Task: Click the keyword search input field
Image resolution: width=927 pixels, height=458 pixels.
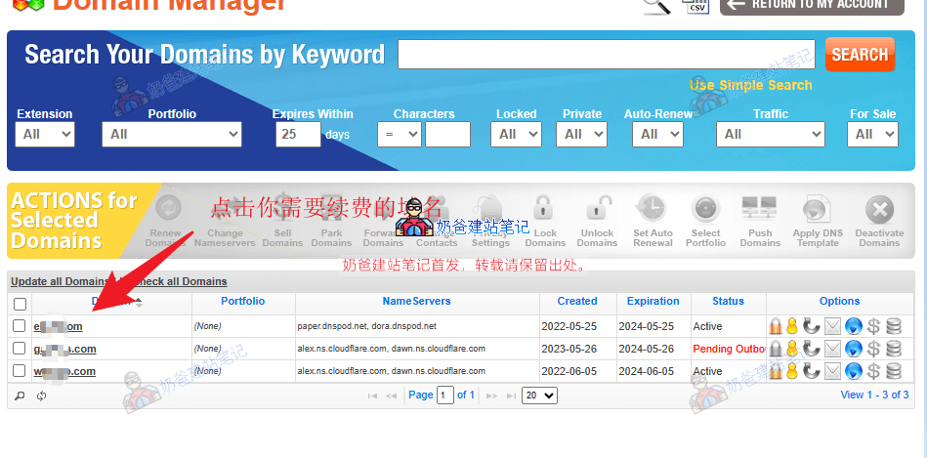Action: tap(607, 55)
